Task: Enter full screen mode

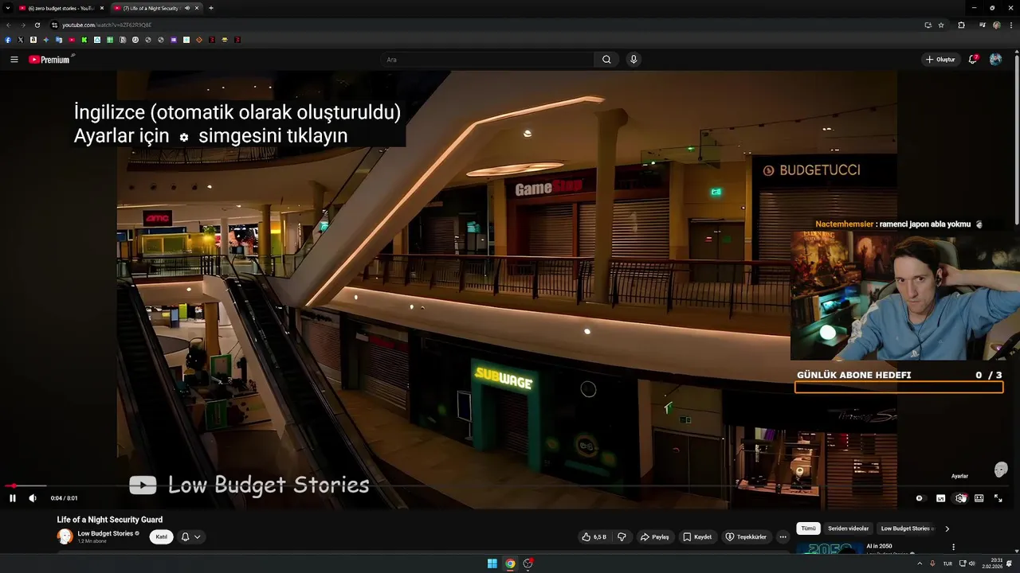Action: click(x=998, y=498)
